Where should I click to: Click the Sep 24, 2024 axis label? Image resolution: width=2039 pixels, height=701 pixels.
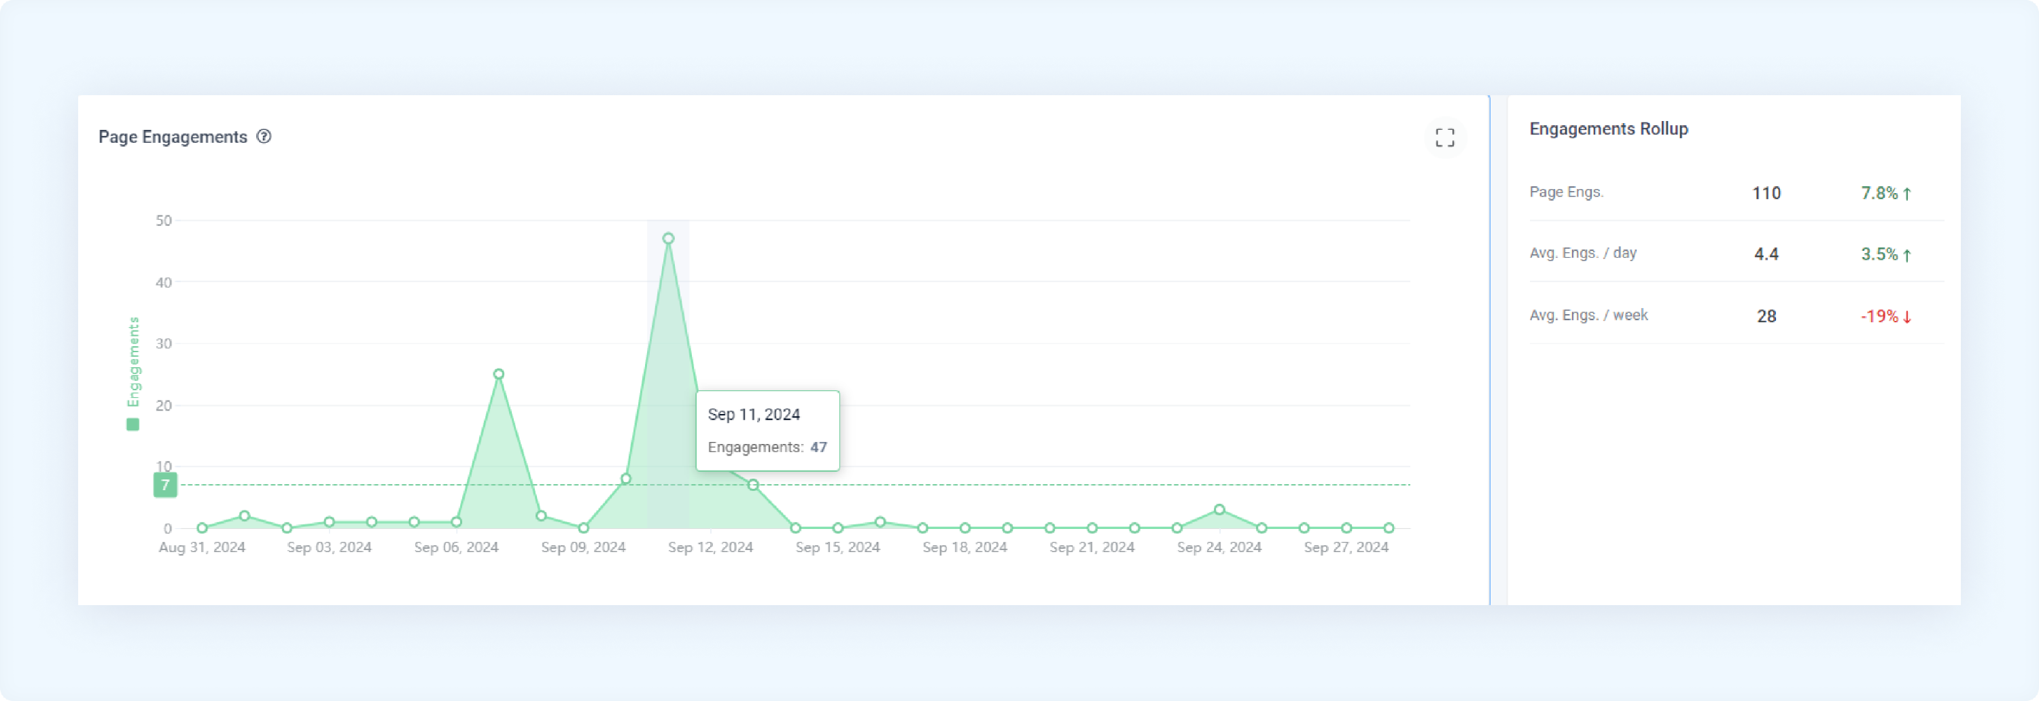pos(1219,547)
